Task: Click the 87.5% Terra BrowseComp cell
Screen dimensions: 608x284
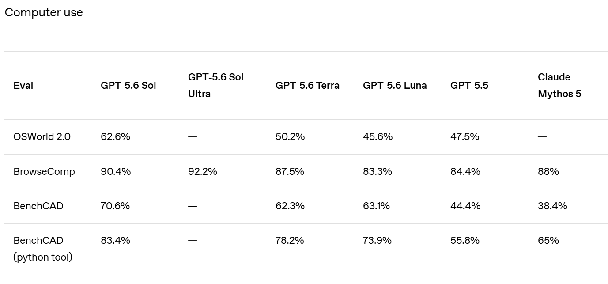Action: [290, 171]
